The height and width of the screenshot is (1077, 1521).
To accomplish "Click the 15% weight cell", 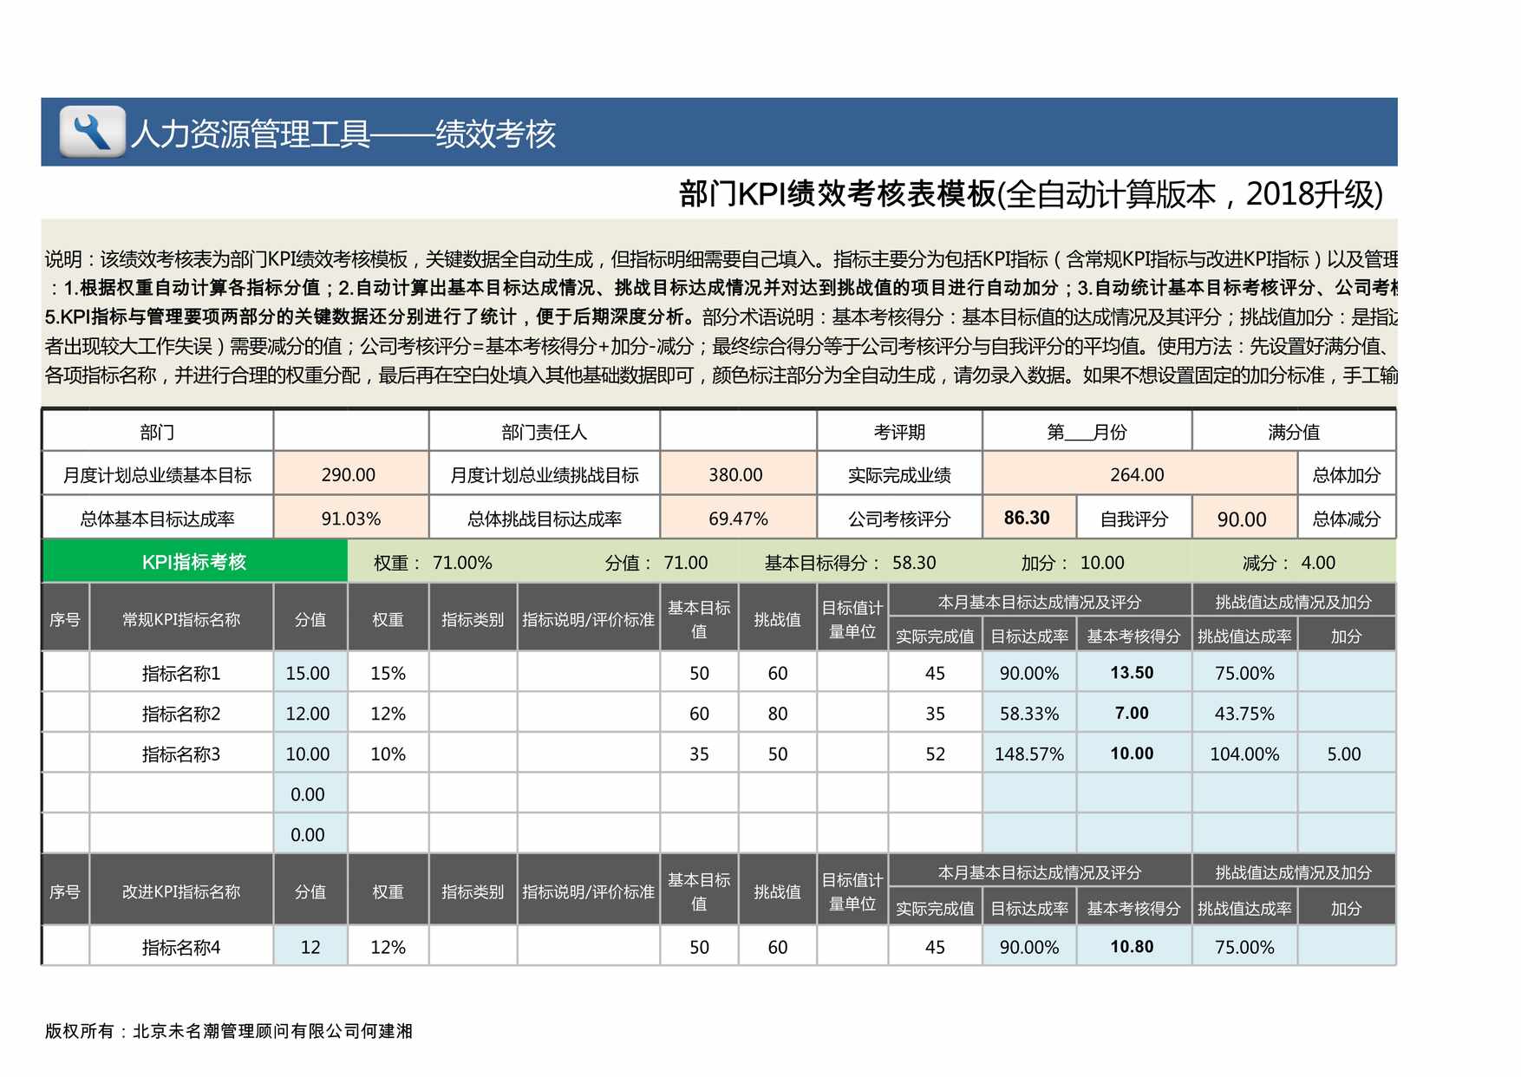I will click(388, 673).
